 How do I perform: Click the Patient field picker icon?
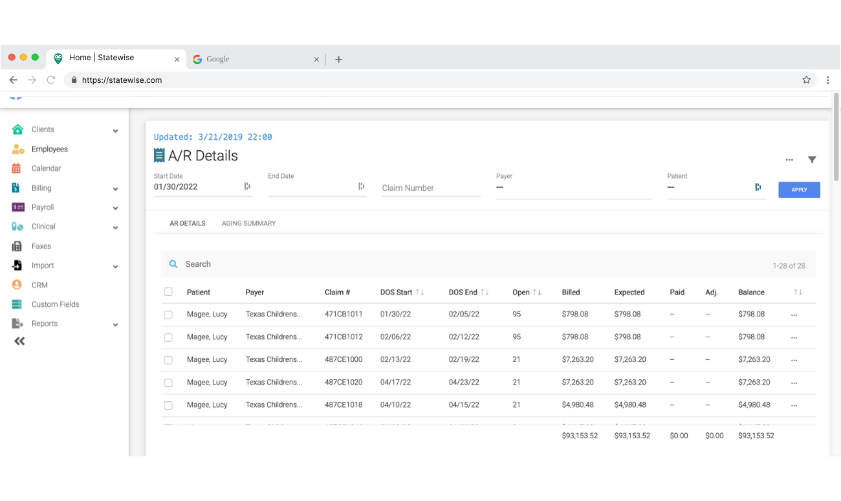[758, 187]
